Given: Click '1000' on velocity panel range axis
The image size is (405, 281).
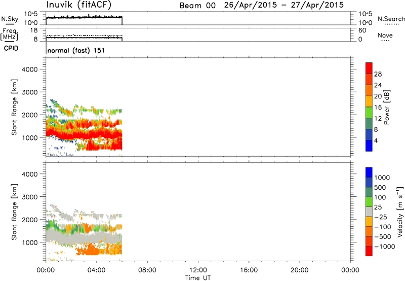Looking at the screenshot, I should (x=29, y=242).
